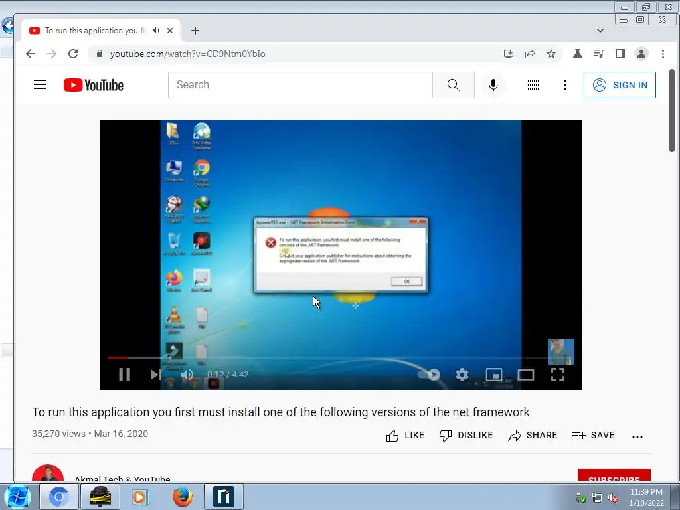Open Chrome profile avatar
This screenshot has width=680, height=510.
pyautogui.click(x=641, y=54)
